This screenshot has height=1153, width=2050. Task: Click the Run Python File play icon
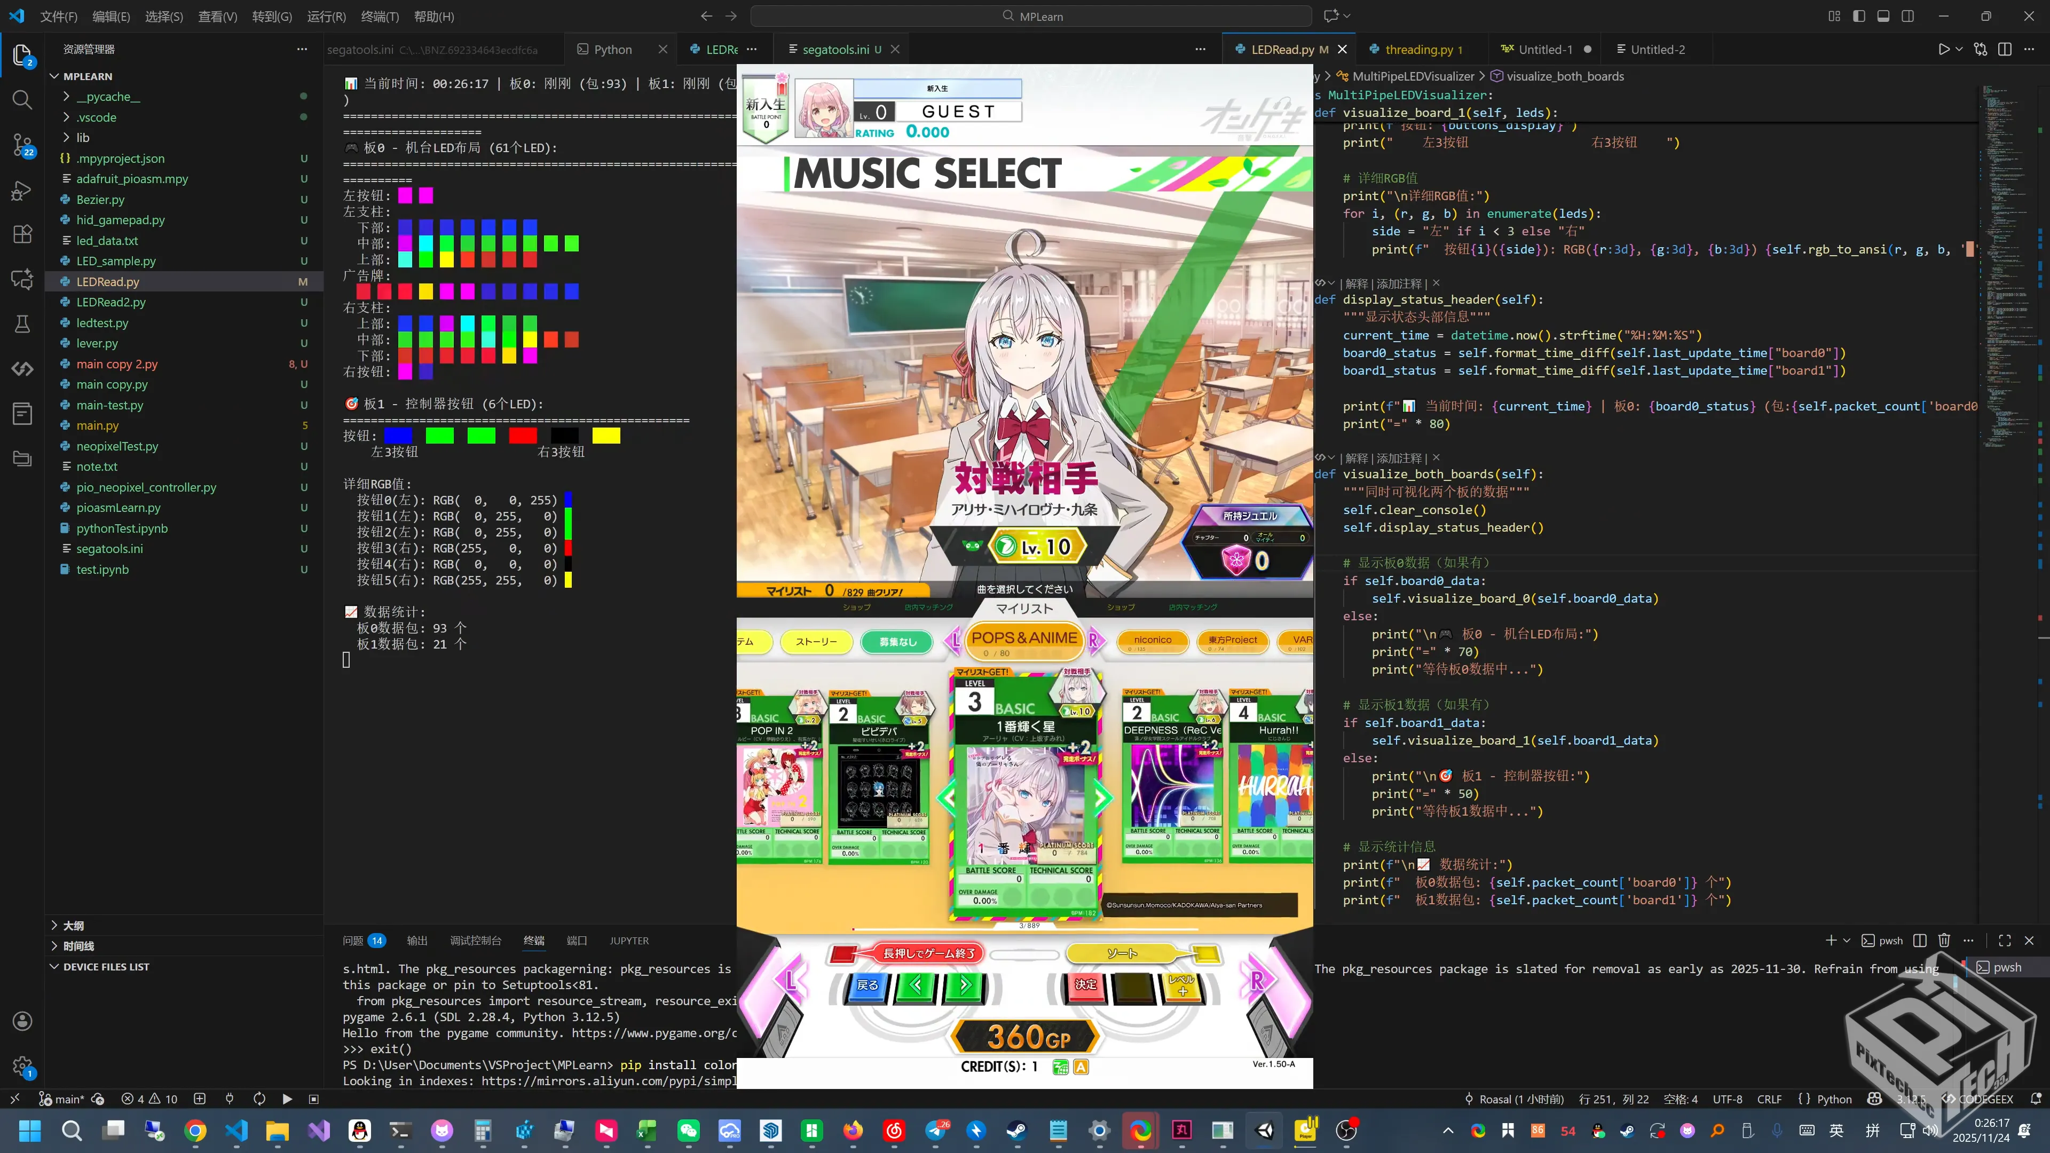point(1944,49)
